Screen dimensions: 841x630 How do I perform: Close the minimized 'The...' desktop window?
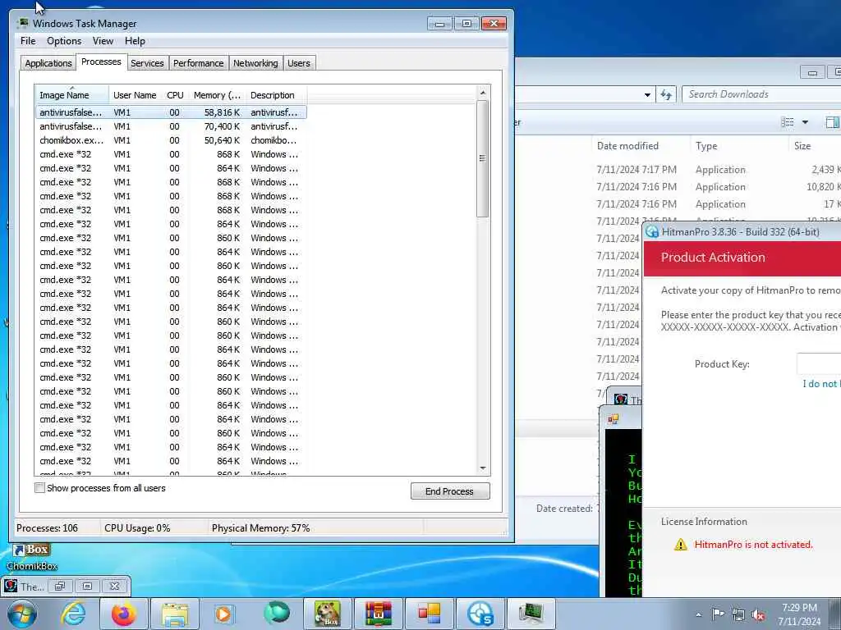point(114,586)
